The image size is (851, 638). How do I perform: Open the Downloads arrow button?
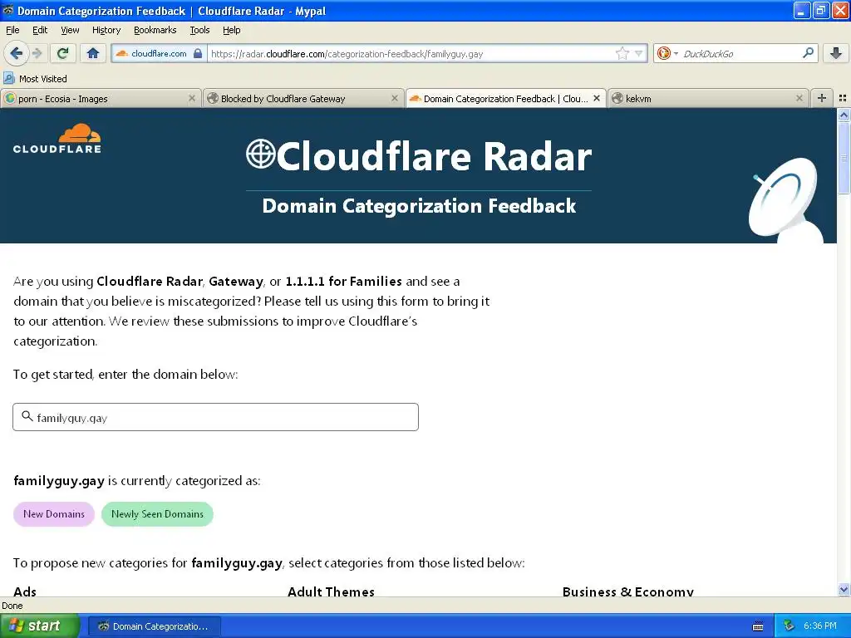[x=836, y=53]
